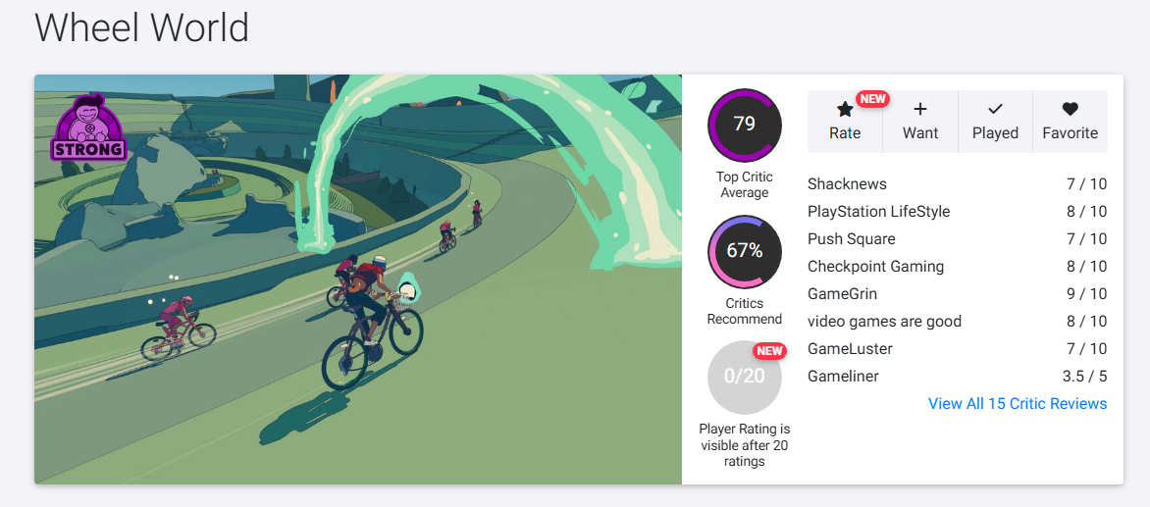
Task: Click the NEW badge on Rate button
Action: [872, 99]
